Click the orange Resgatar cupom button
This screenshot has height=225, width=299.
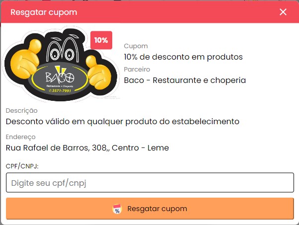(150, 209)
